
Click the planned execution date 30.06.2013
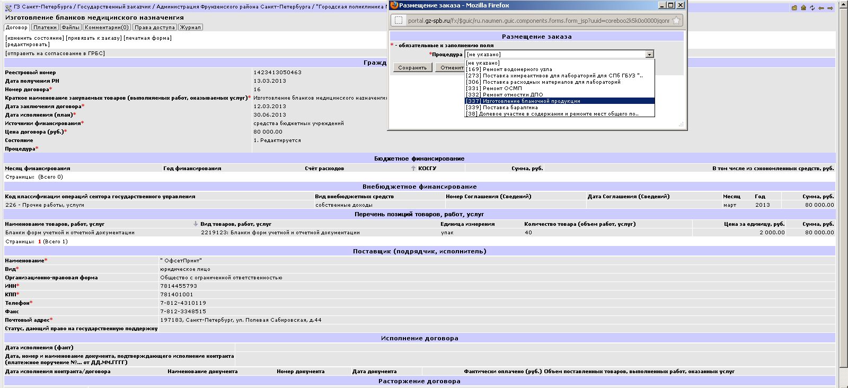270,115
